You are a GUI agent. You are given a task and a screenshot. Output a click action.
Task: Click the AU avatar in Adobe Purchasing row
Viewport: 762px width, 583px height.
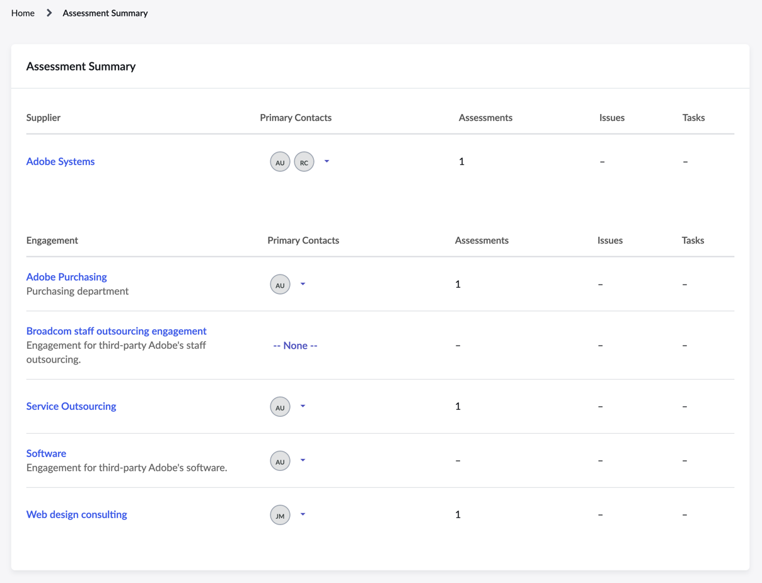coord(280,284)
